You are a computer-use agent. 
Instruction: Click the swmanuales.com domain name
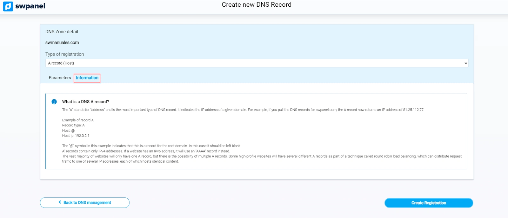[62, 42]
